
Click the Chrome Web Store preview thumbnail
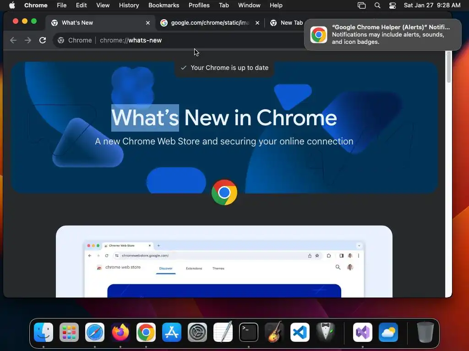coord(224,261)
